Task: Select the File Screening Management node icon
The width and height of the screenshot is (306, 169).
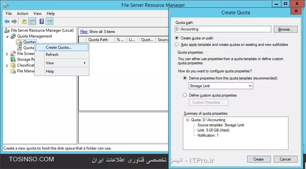Action: [x=13, y=53]
